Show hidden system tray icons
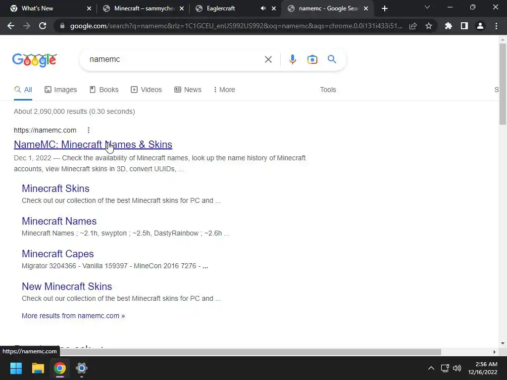 click(431, 368)
